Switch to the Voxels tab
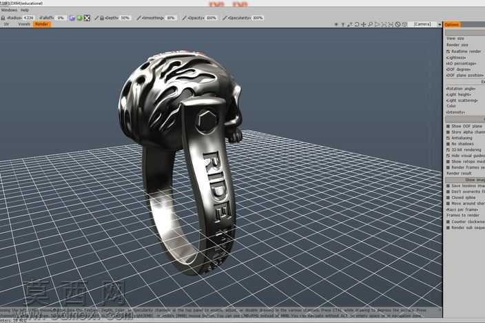Image resolution: width=485 pixels, height=323 pixels. pos(24,24)
